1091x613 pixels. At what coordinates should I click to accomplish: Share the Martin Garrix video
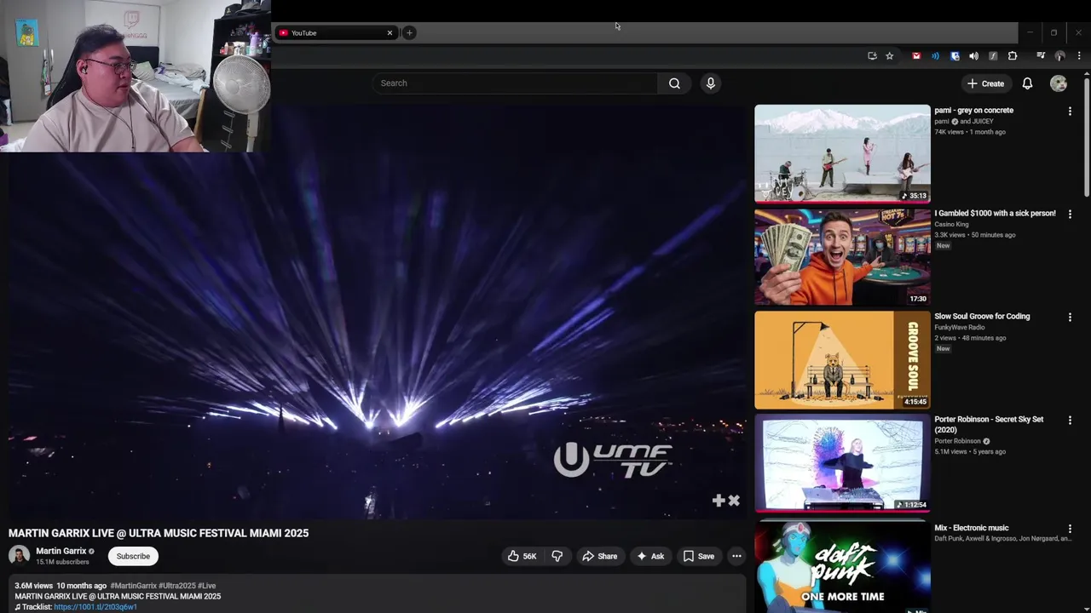click(599, 556)
